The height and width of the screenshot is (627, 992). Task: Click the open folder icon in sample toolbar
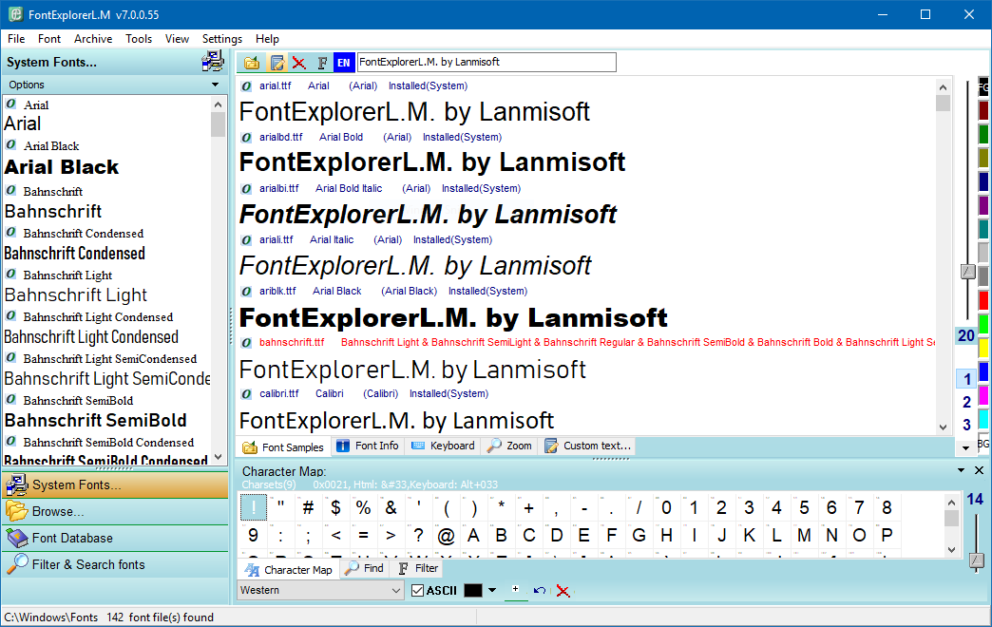252,62
